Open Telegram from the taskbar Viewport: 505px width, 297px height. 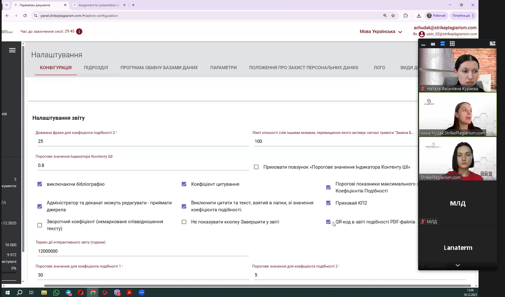68,293
